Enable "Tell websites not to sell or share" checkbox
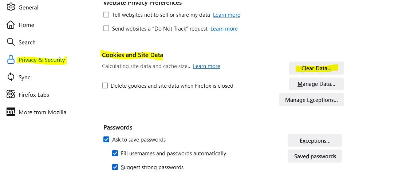The image size is (418, 175). (x=106, y=15)
